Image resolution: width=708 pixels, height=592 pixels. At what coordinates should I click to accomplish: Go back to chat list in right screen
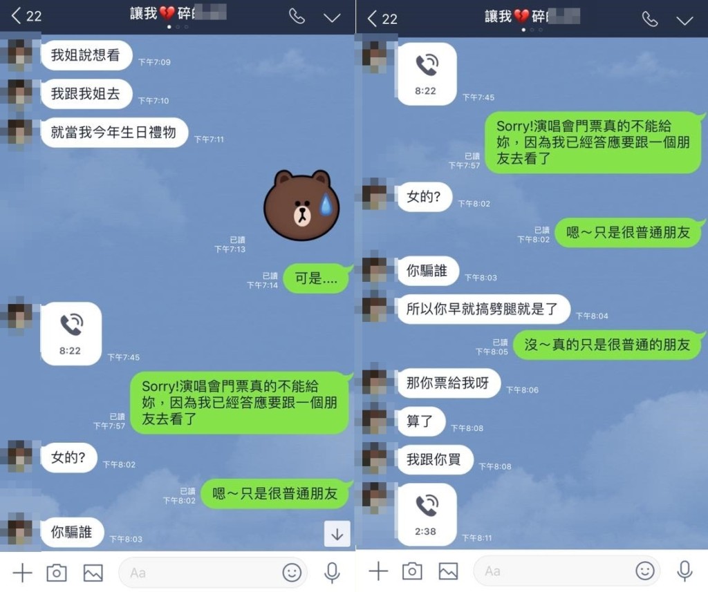click(x=382, y=19)
